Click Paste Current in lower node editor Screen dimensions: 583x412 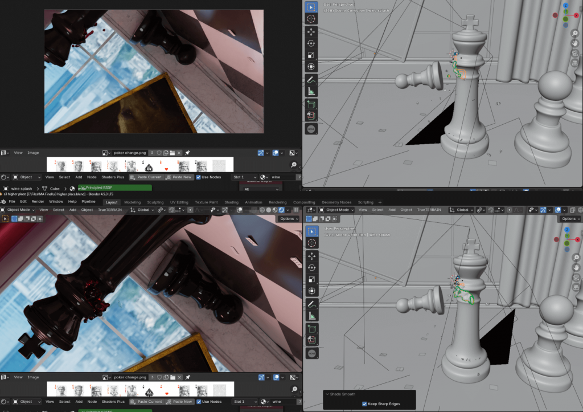tap(147, 402)
